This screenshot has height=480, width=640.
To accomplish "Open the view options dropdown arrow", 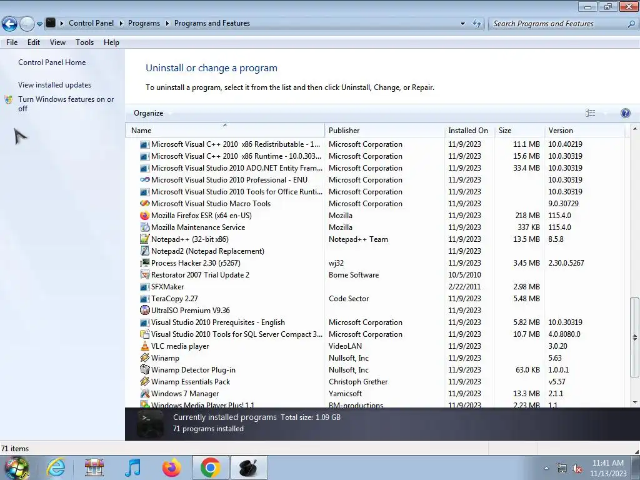I will (x=605, y=113).
